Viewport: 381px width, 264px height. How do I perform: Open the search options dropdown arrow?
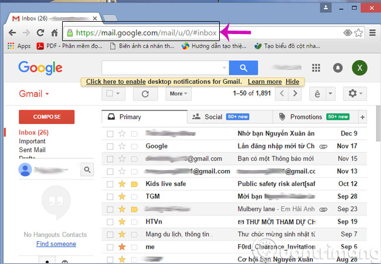(x=224, y=68)
